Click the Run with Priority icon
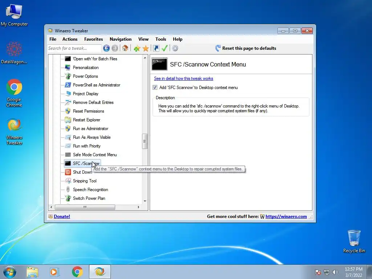 pos(68,146)
